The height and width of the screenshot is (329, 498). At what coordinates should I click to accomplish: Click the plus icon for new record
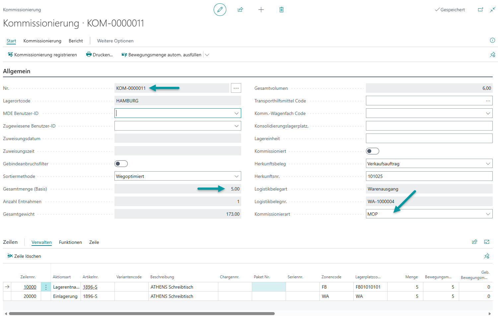[261, 10]
